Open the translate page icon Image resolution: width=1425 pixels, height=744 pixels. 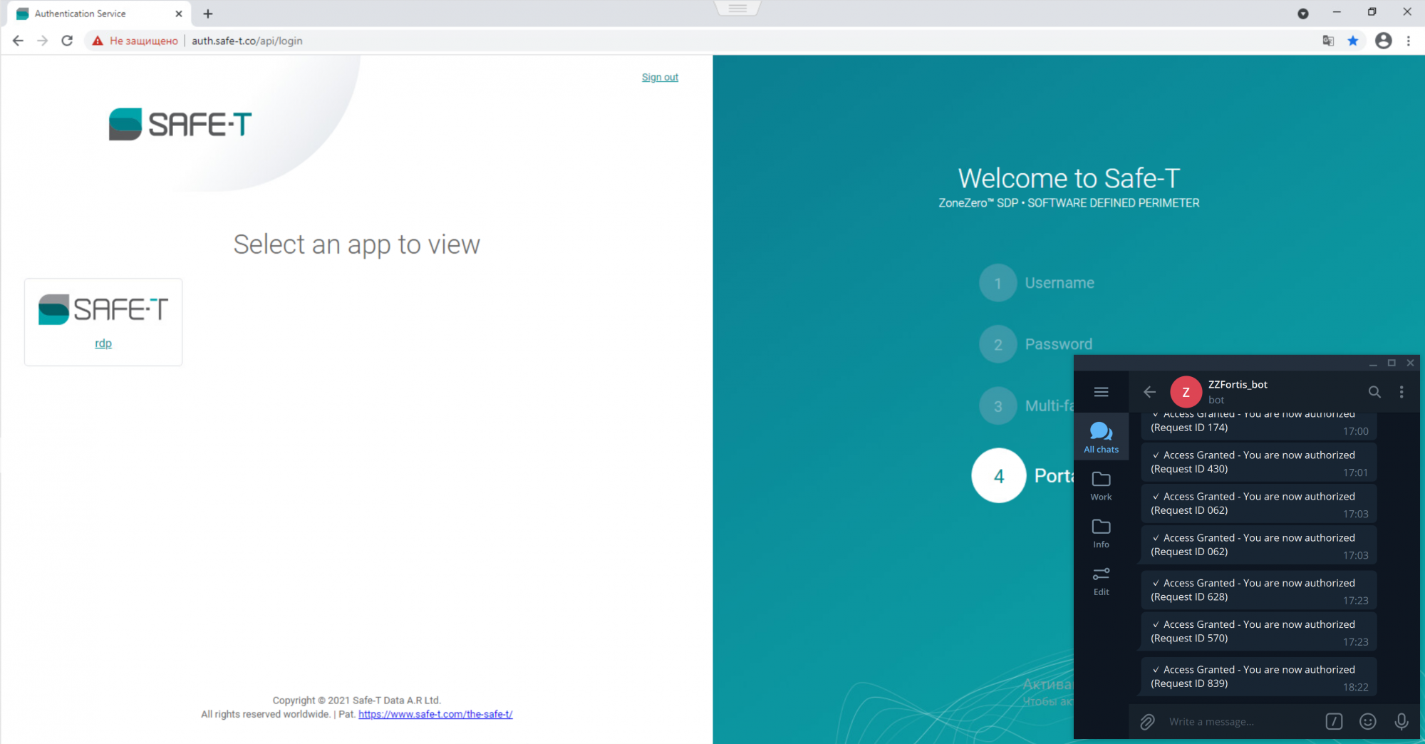point(1328,41)
